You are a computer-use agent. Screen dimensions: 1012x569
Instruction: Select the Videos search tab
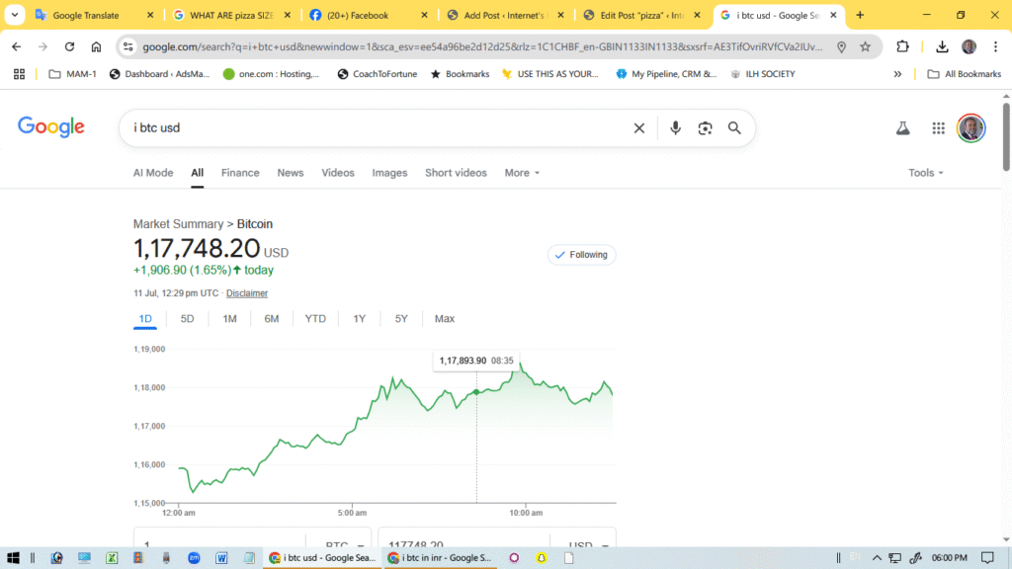(338, 173)
